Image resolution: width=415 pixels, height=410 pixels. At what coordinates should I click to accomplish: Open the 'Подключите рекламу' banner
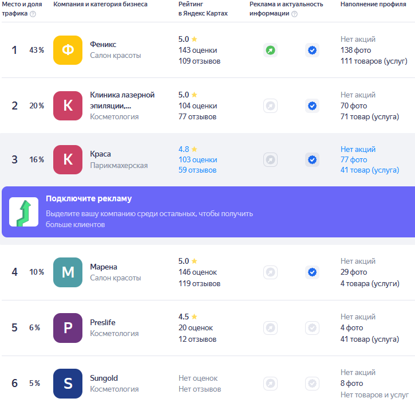pos(208,212)
